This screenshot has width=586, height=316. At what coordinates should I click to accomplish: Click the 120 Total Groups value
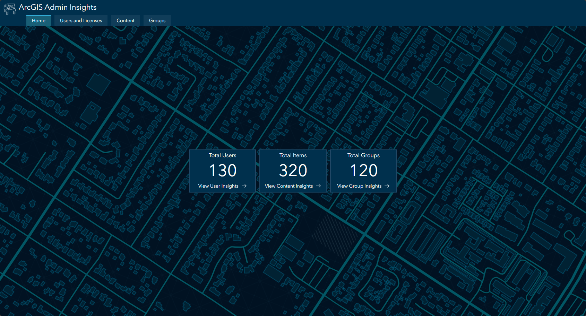(x=363, y=170)
